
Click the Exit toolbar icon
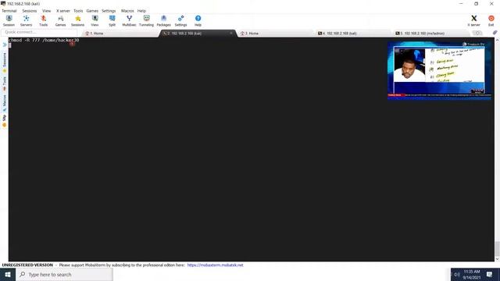pyautogui.click(x=491, y=20)
